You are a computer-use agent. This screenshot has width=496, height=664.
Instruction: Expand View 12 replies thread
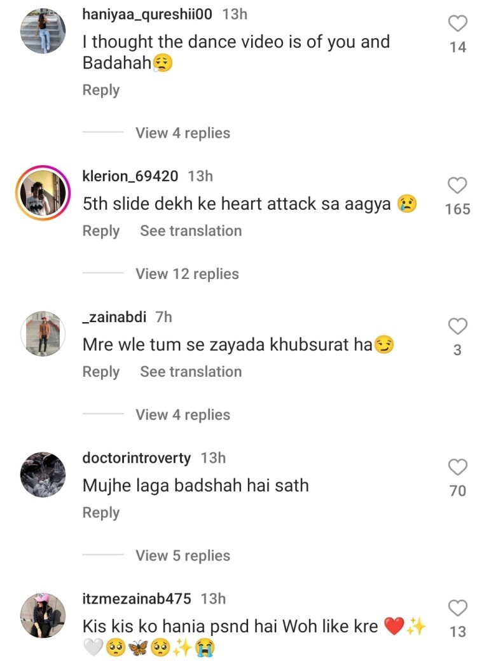pos(187,274)
